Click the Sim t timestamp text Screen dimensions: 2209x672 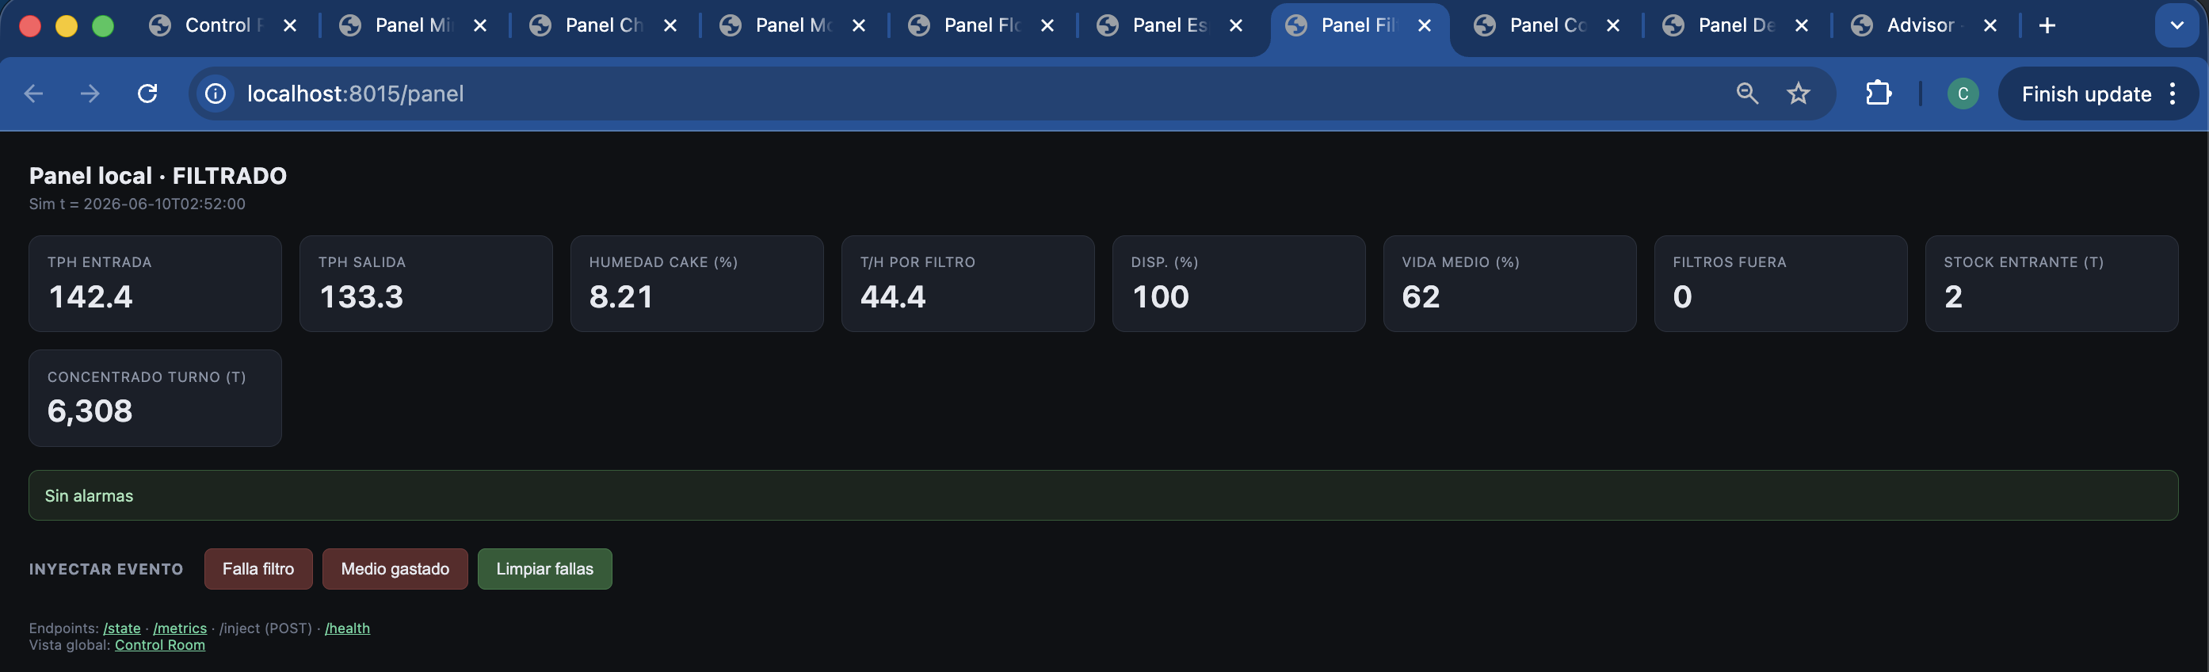pos(137,204)
